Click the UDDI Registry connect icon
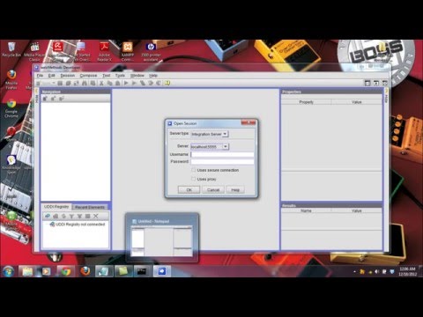The width and height of the screenshot is (423, 317). click(48, 216)
